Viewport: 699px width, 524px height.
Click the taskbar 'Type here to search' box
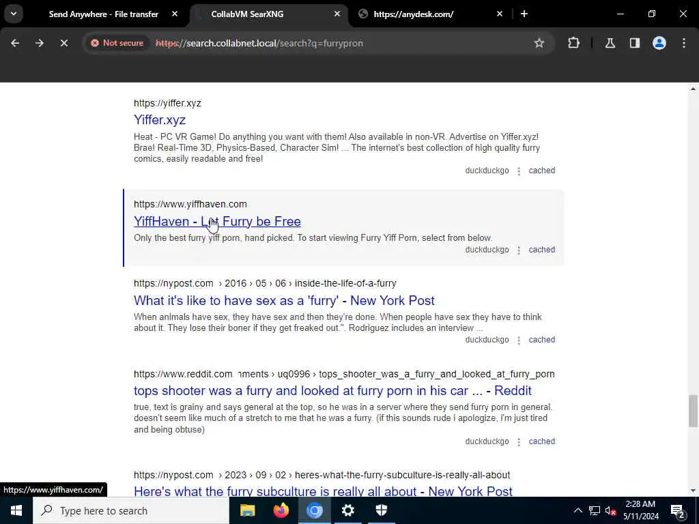[x=131, y=510]
